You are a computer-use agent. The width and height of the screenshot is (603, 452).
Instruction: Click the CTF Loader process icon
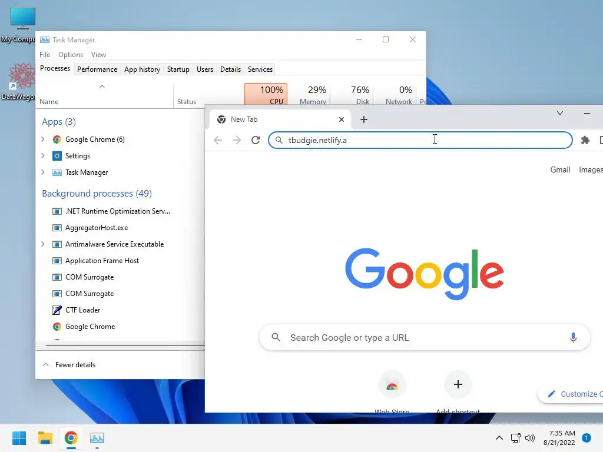(57, 310)
